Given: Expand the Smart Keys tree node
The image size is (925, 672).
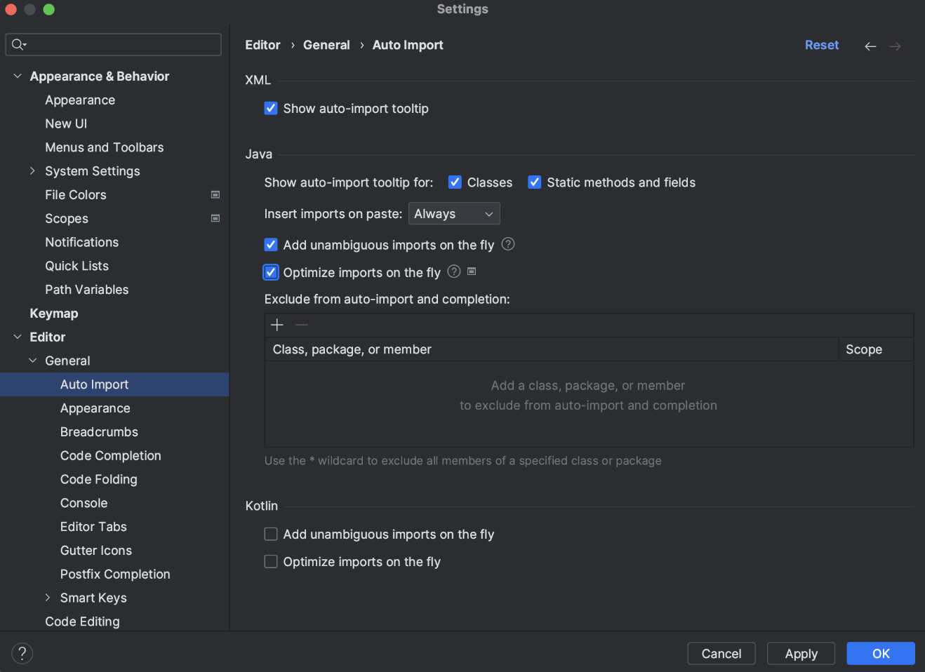Looking at the screenshot, I should pos(48,598).
